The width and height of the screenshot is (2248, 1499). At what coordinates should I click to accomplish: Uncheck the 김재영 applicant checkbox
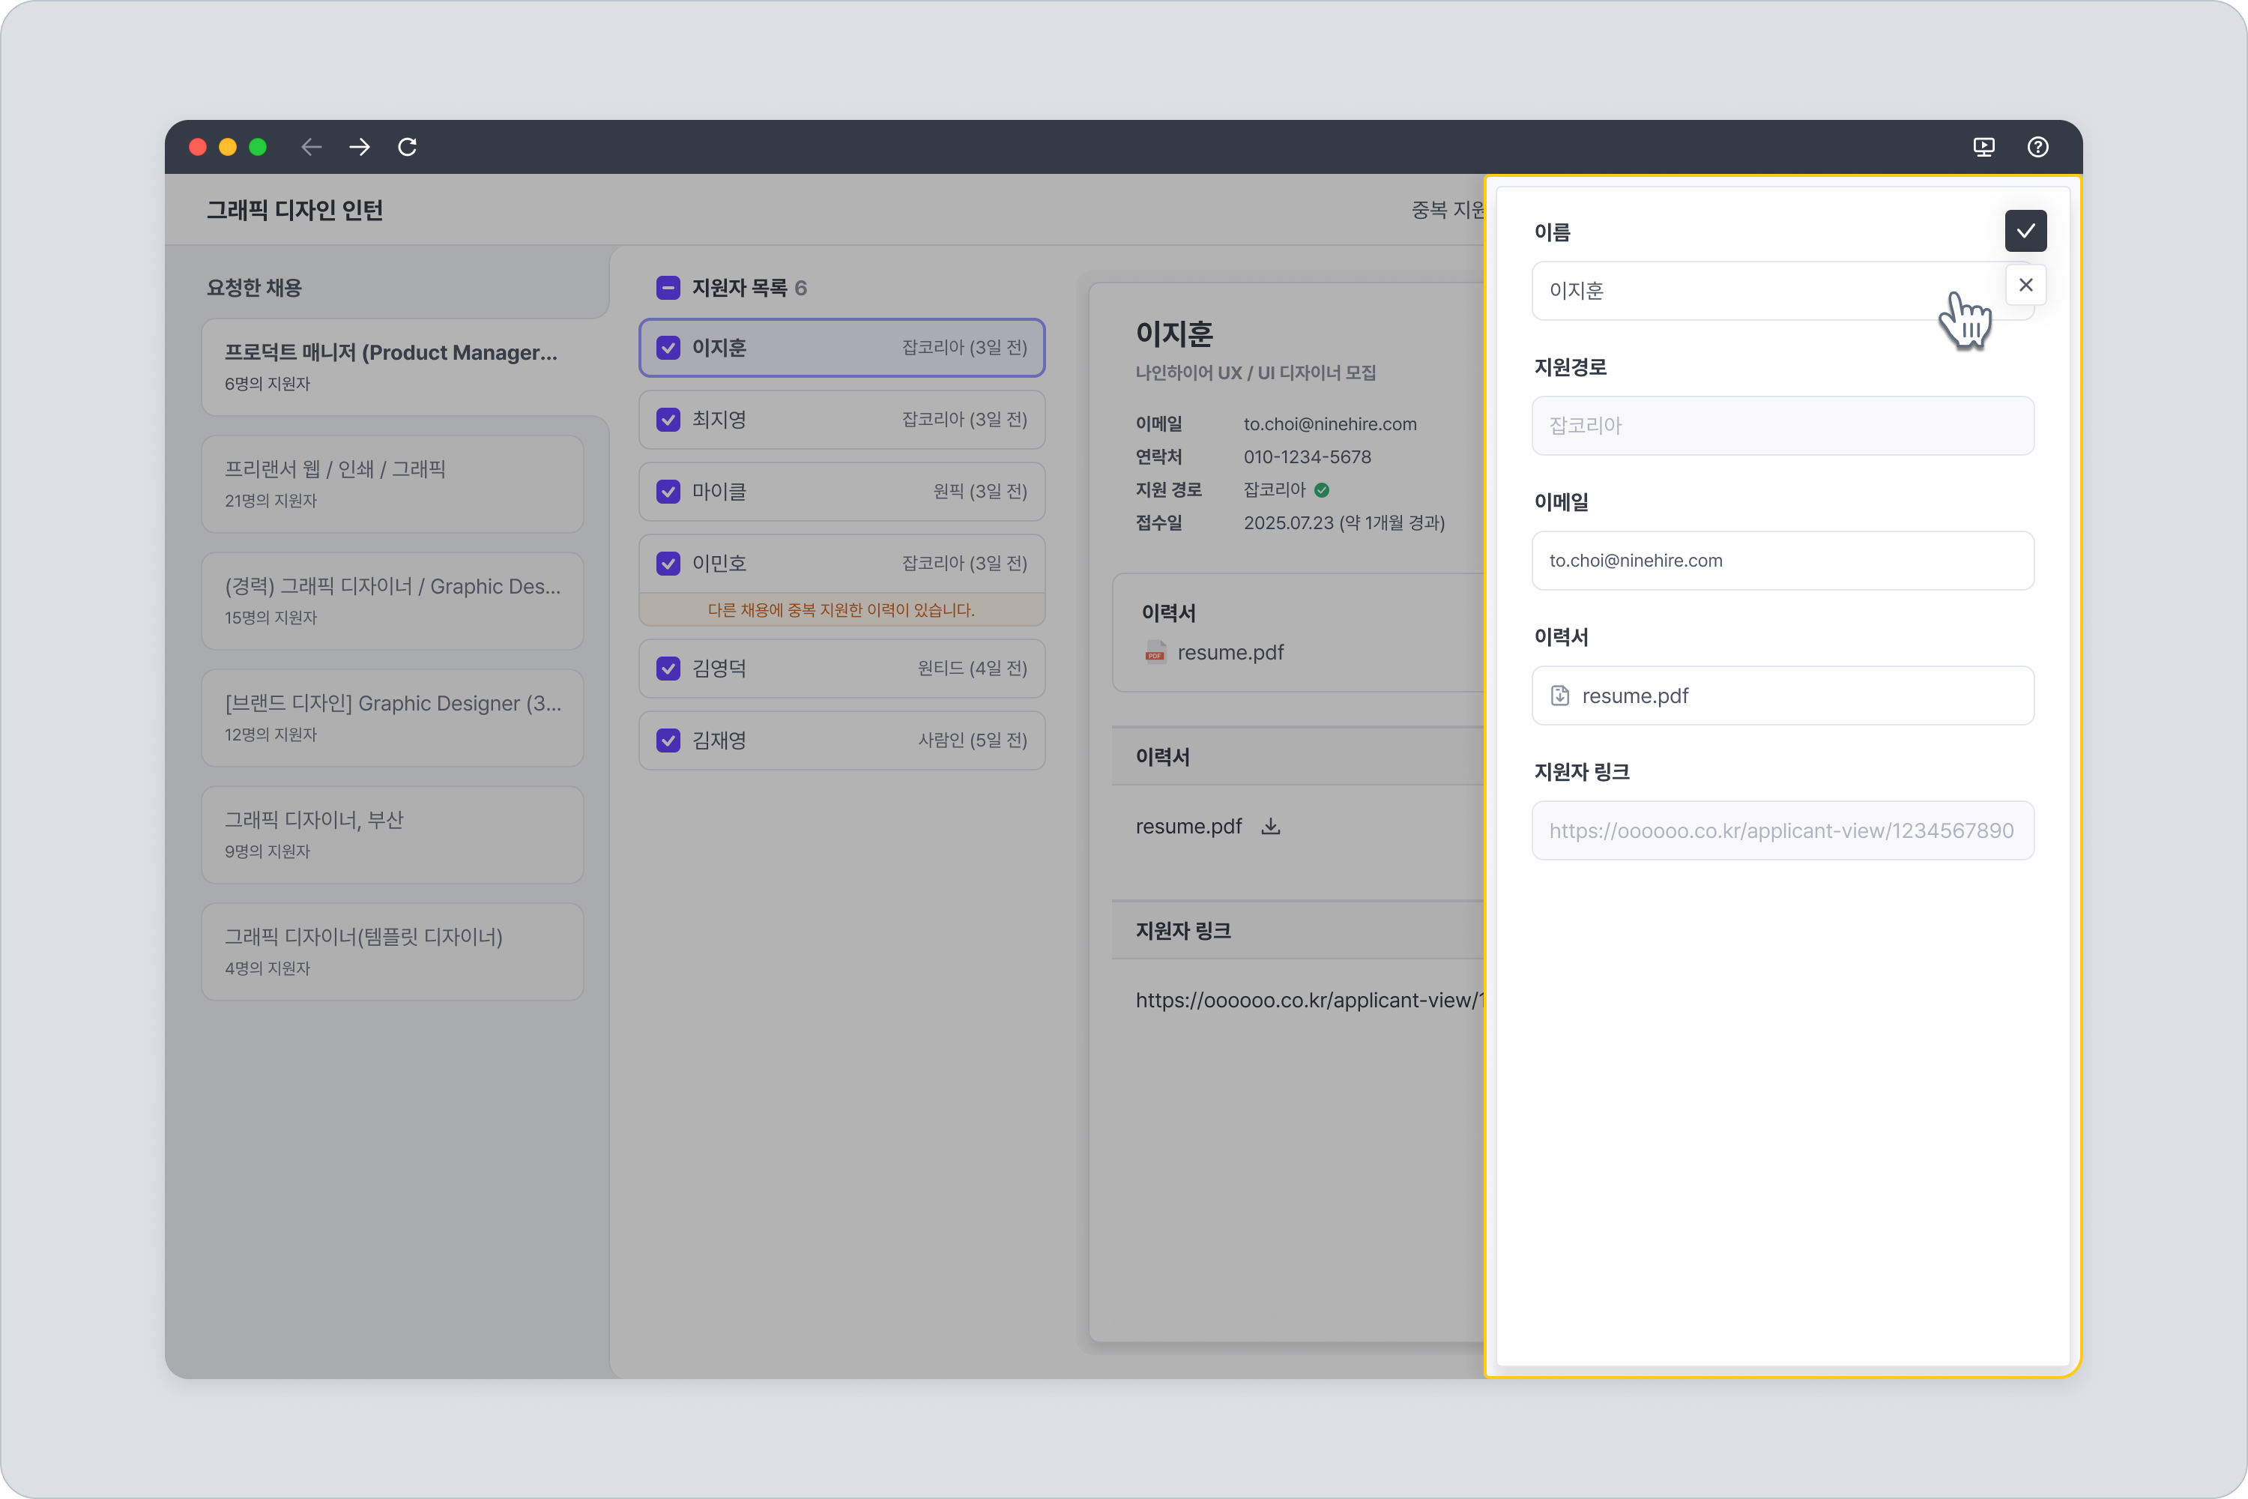pos(668,740)
